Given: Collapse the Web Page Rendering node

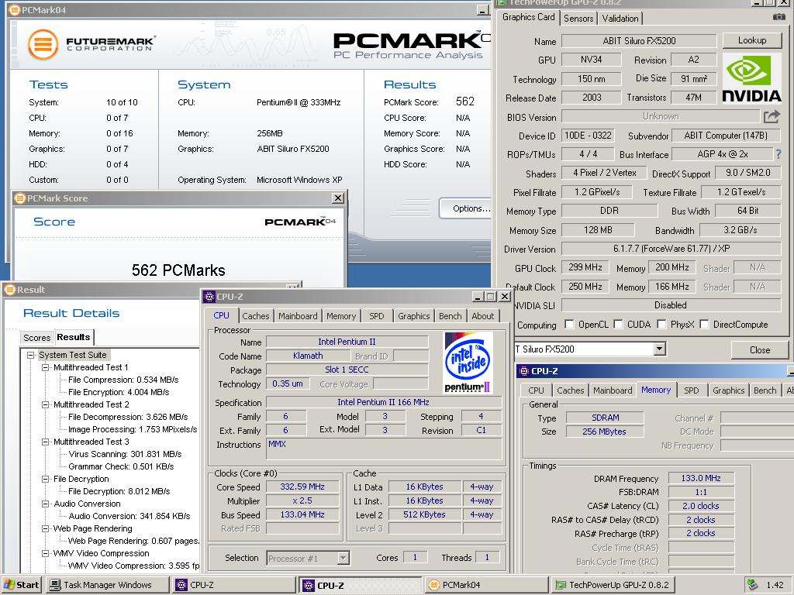Looking at the screenshot, I should pos(45,528).
